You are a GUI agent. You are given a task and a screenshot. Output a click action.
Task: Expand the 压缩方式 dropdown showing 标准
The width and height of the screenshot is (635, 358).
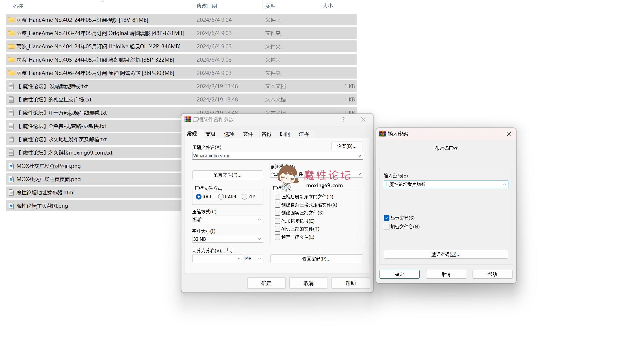point(227,220)
